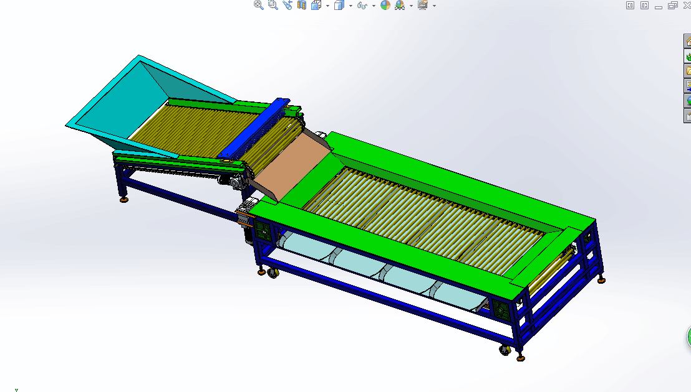Viewport: 691px width, 392px height.
Task: Open the View Palette task pane tab
Action: coord(687,86)
